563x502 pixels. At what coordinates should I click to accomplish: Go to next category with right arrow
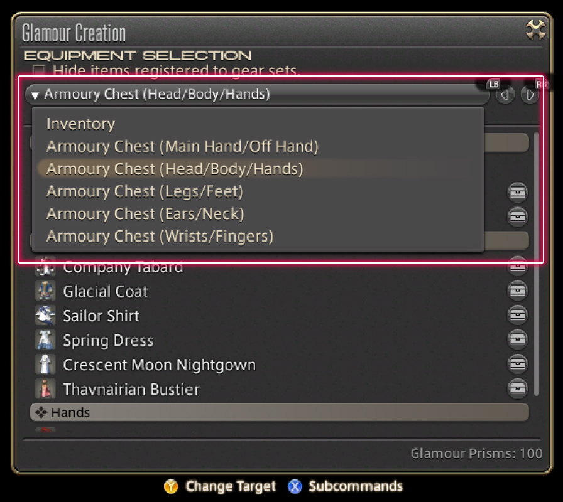pyautogui.click(x=530, y=95)
